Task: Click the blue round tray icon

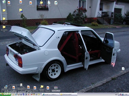Action: [x=123, y=94]
